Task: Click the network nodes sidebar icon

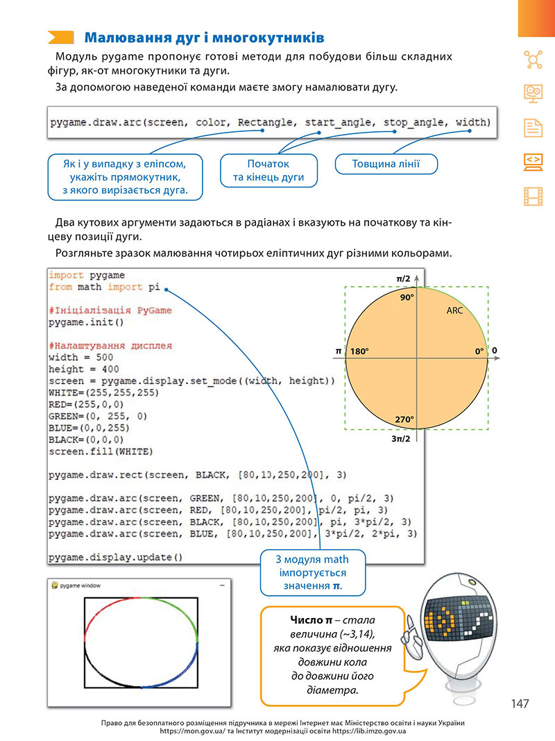Action: (x=533, y=59)
